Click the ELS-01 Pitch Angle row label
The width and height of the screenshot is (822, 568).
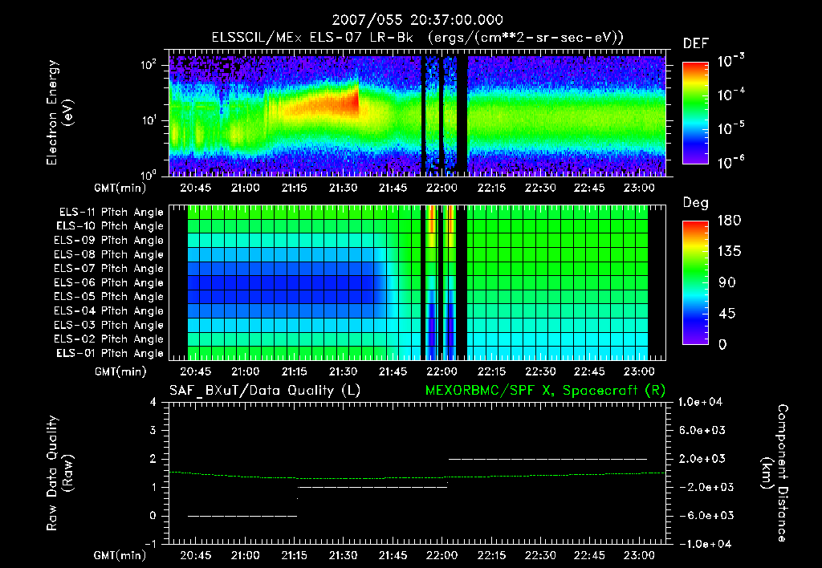[x=110, y=353]
